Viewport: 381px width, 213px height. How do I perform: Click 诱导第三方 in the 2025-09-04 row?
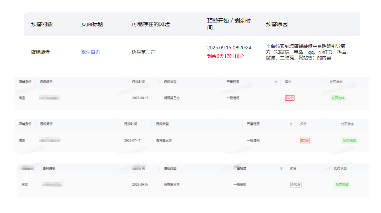172,185
